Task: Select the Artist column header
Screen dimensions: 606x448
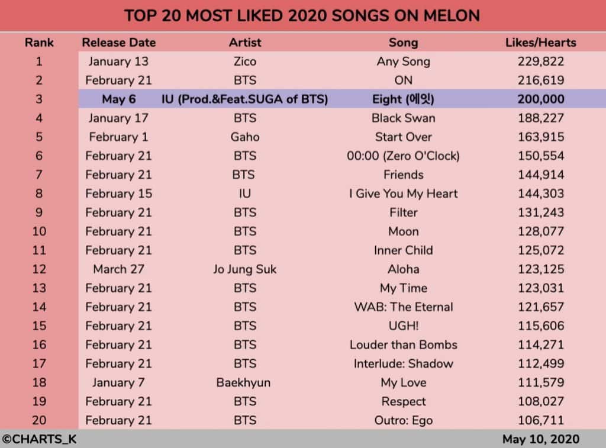Action: click(x=244, y=43)
